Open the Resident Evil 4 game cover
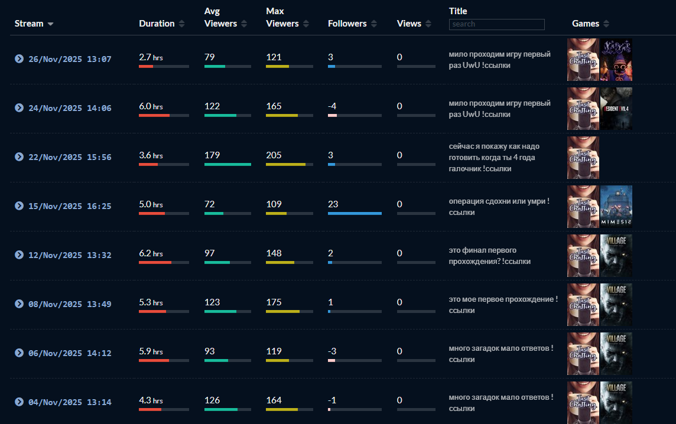Viewport: 676px width, 424px height. tap(616, 109)
